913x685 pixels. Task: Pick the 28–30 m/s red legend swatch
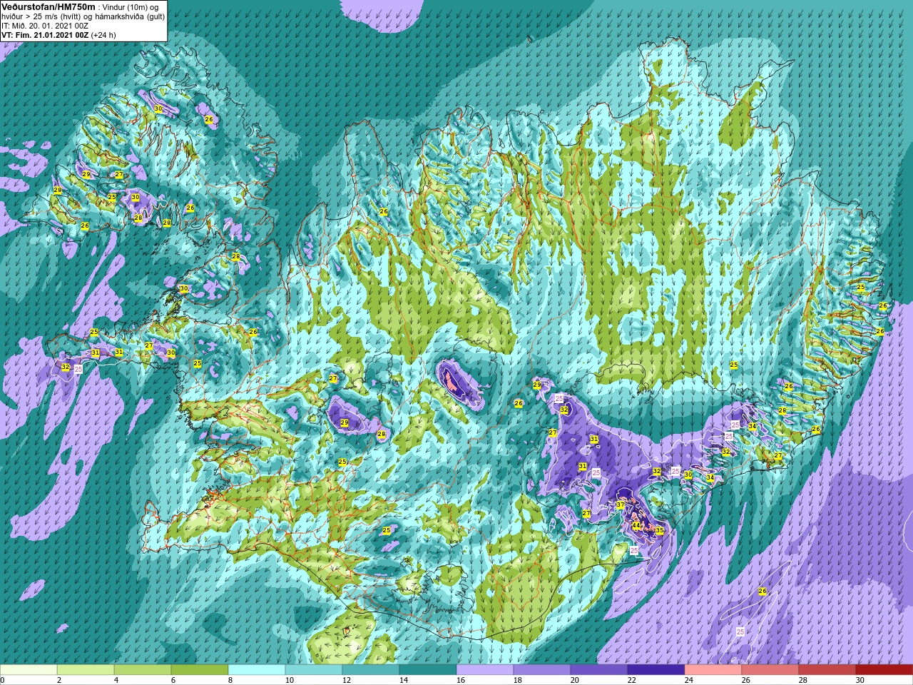pos(827,670)
